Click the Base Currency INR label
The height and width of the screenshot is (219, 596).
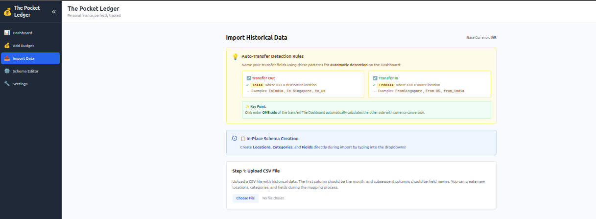click(482, 38)
